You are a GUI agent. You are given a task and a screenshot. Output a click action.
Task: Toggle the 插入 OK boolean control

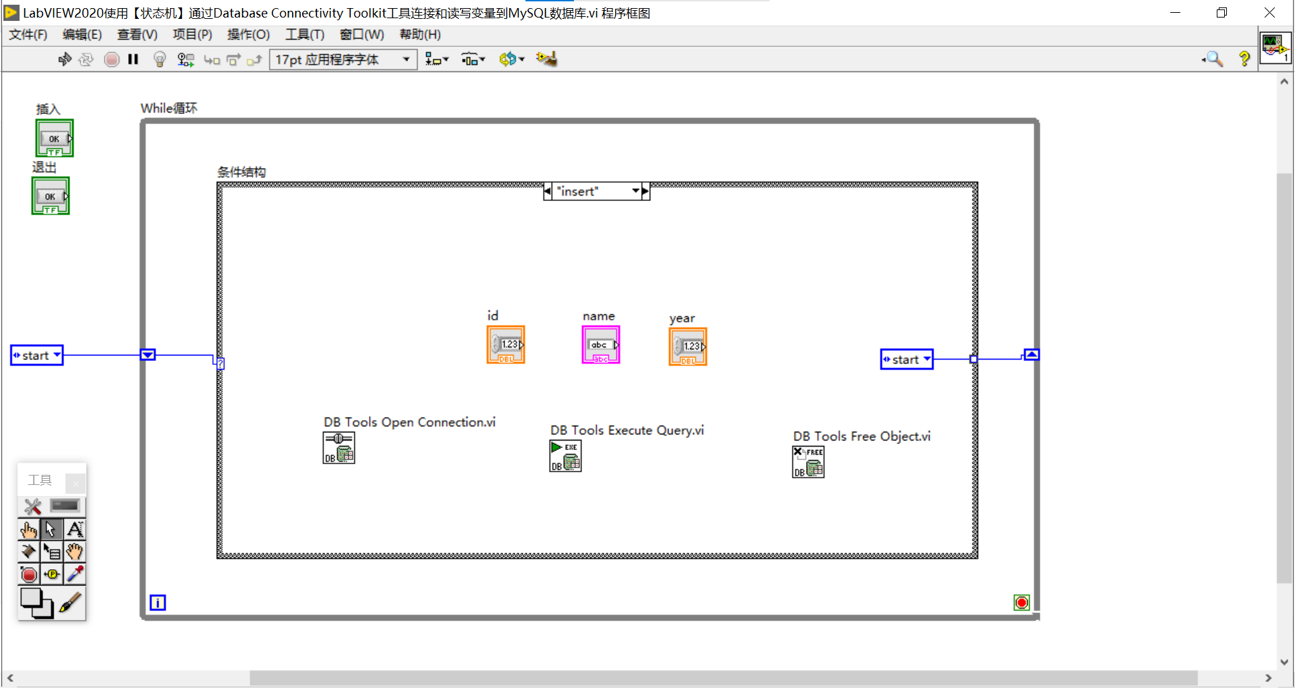coord(54,138)
